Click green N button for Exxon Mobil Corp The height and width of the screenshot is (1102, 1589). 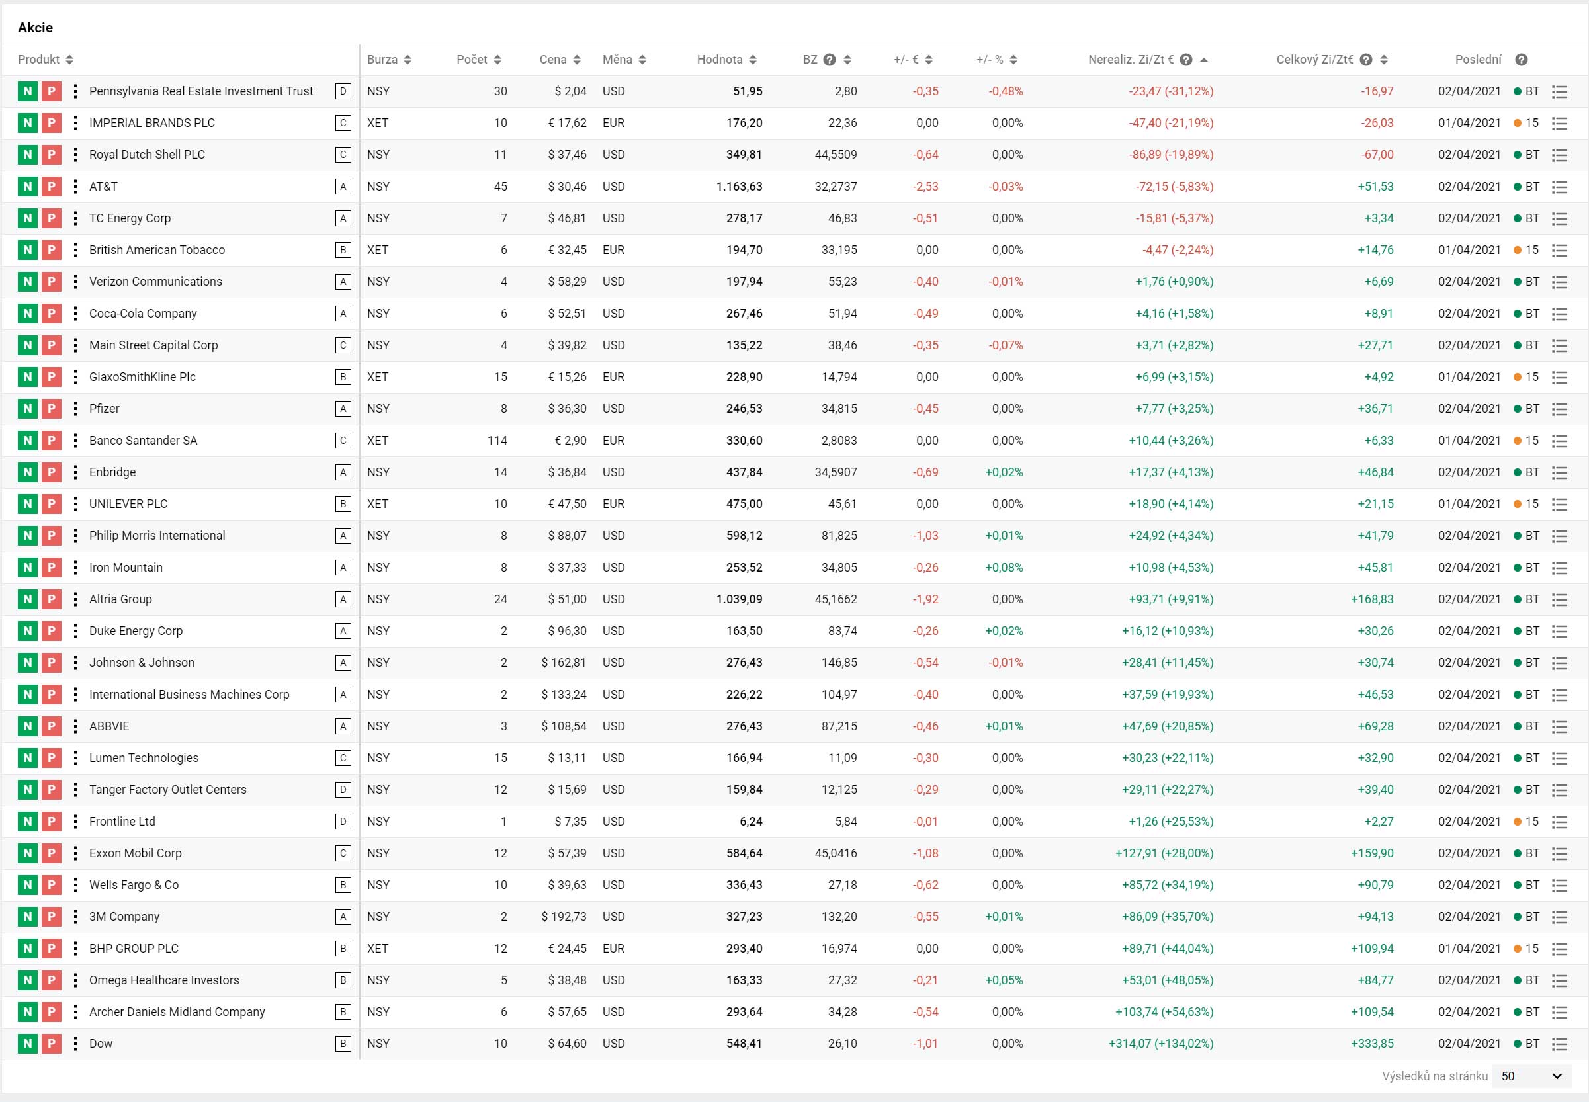pos(28,853)
